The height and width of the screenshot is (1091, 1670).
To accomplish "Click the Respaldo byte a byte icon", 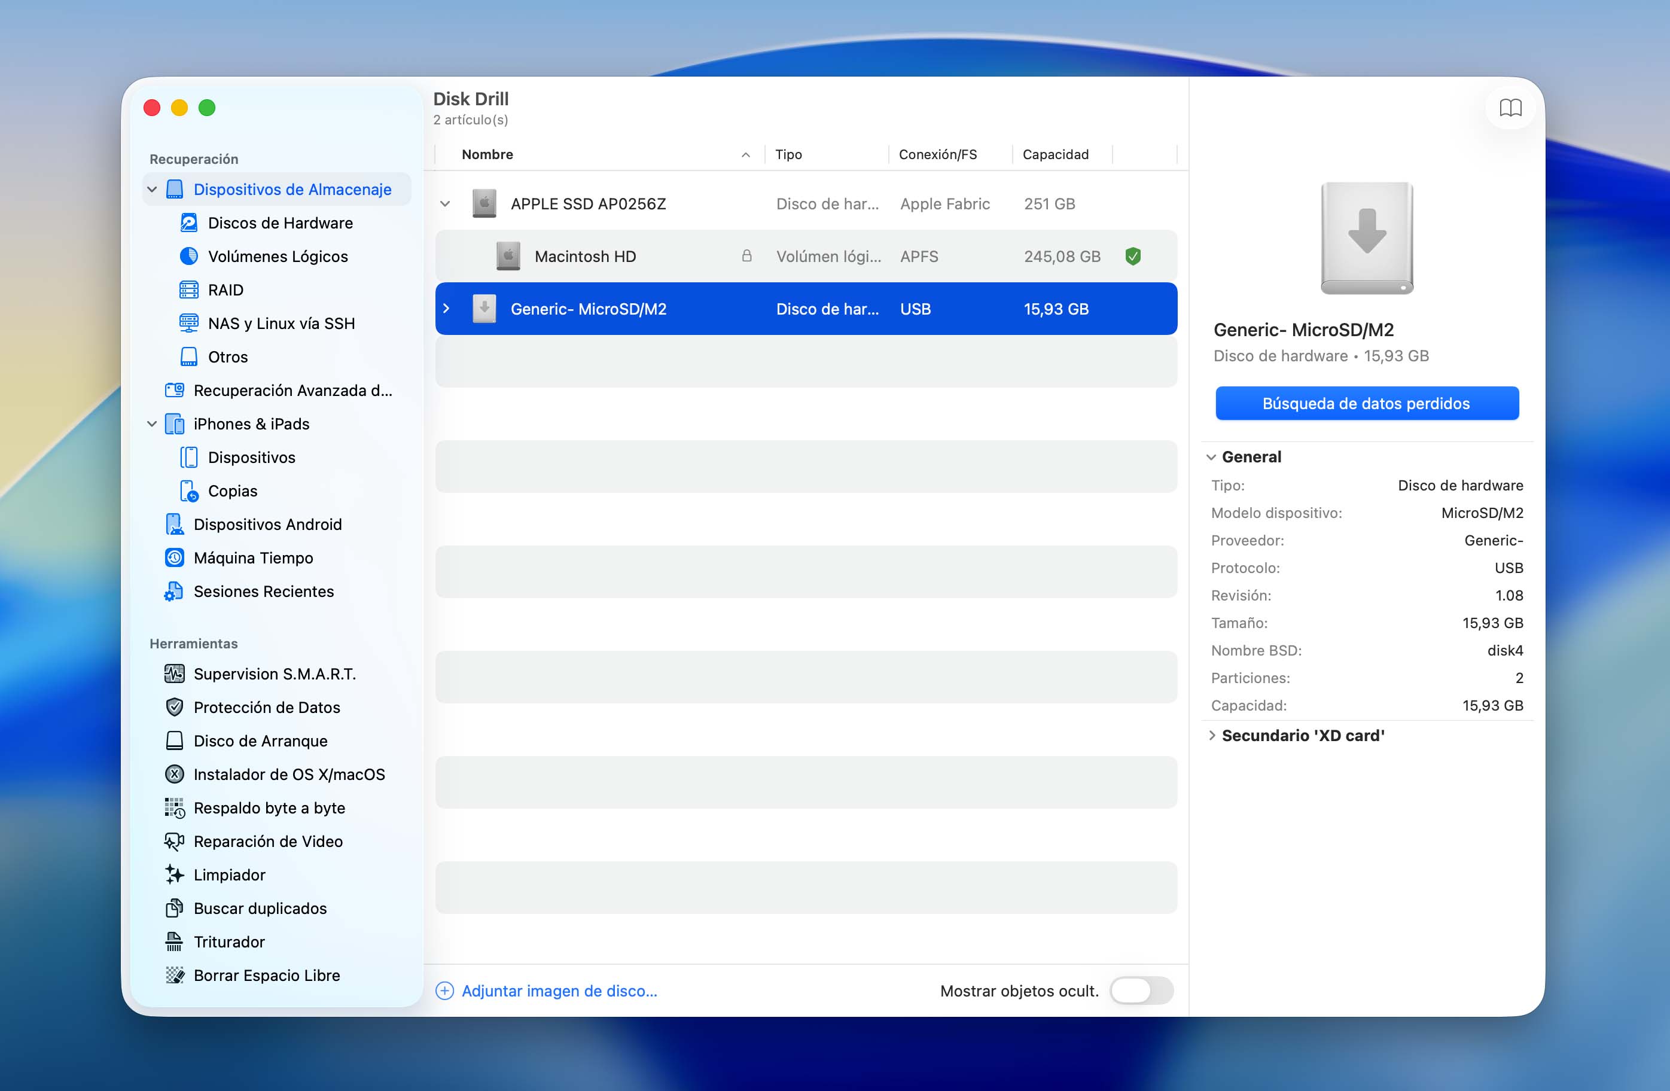I will (x=174, y=808).
